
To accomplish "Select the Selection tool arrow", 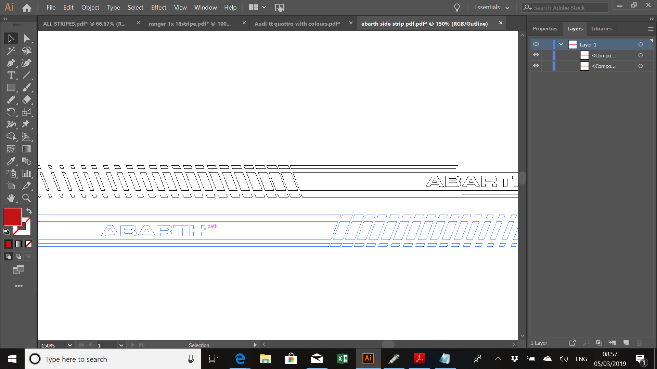I will [11, 38].
